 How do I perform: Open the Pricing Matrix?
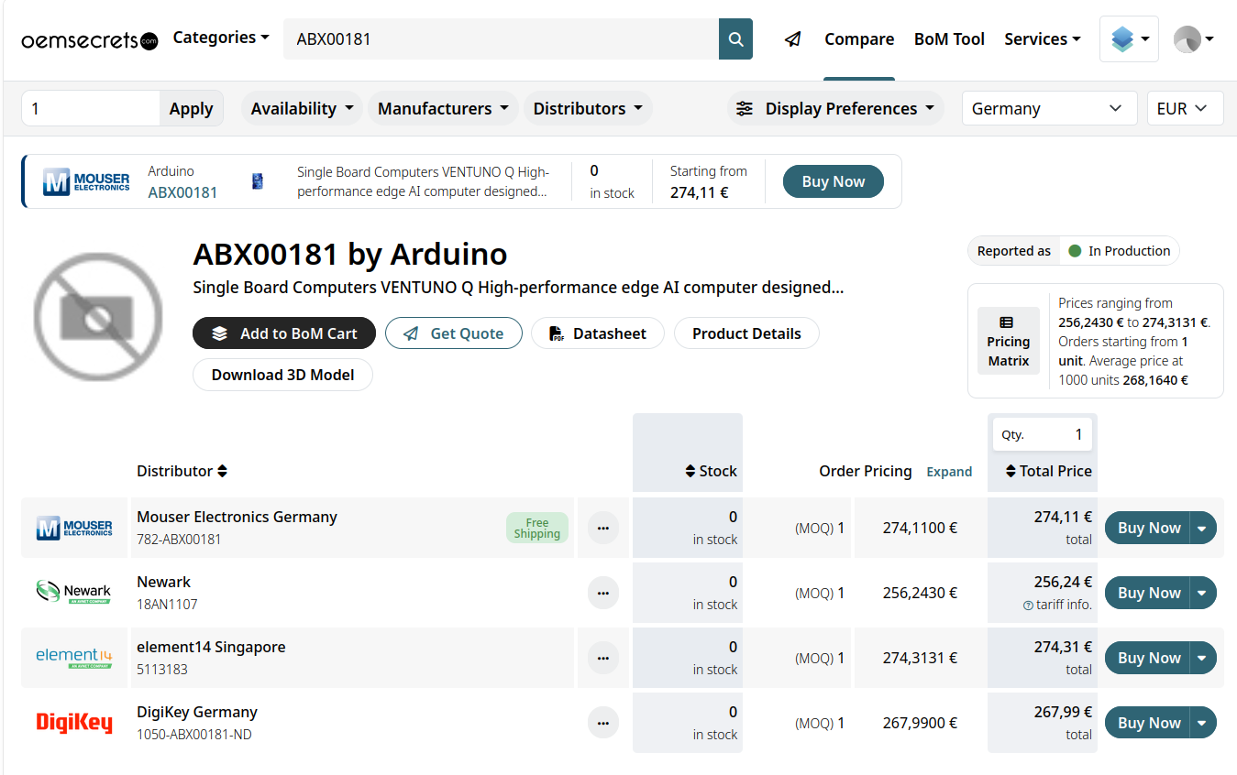coord(1009,341)
